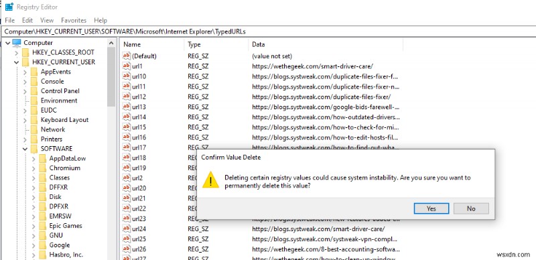Screen dimensions: 536x260
Task: Expand the AppDataLow key
Action: tap(33, 158)
